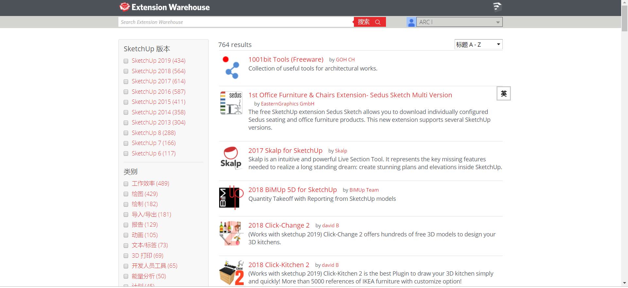Open the 2018 Click-Kitchen 2 title link

(279, 265)
